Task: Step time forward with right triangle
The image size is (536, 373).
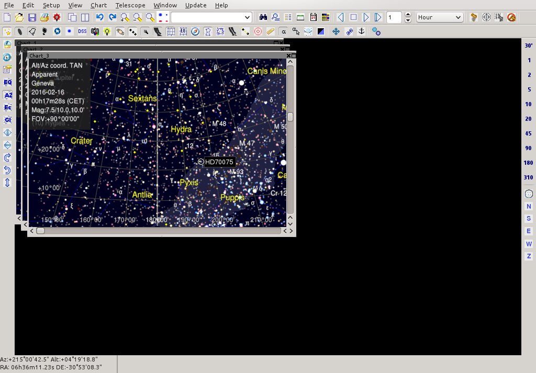Action: [x=366, y=17]
